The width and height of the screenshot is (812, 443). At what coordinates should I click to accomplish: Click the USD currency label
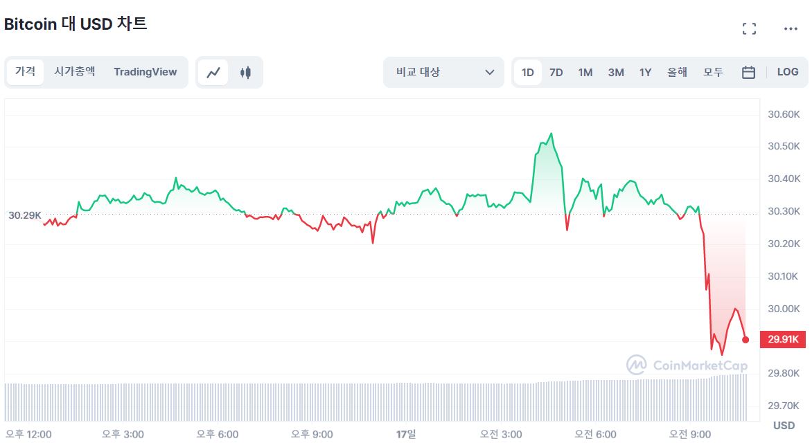click(x=784, y=426)
